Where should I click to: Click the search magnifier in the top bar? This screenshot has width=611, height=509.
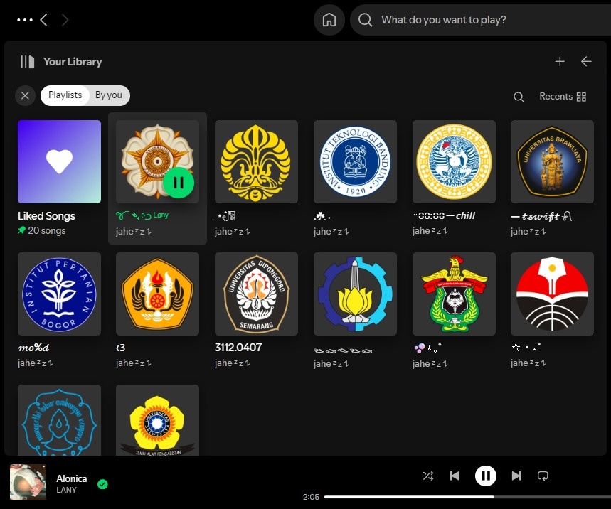coord(365,20)
